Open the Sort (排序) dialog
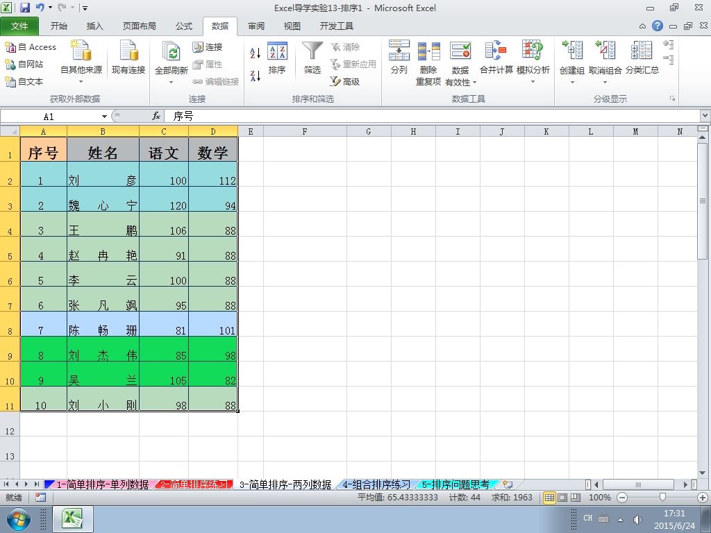The height and width of the screenshot is (533, 711). click(x=277, y=58)
